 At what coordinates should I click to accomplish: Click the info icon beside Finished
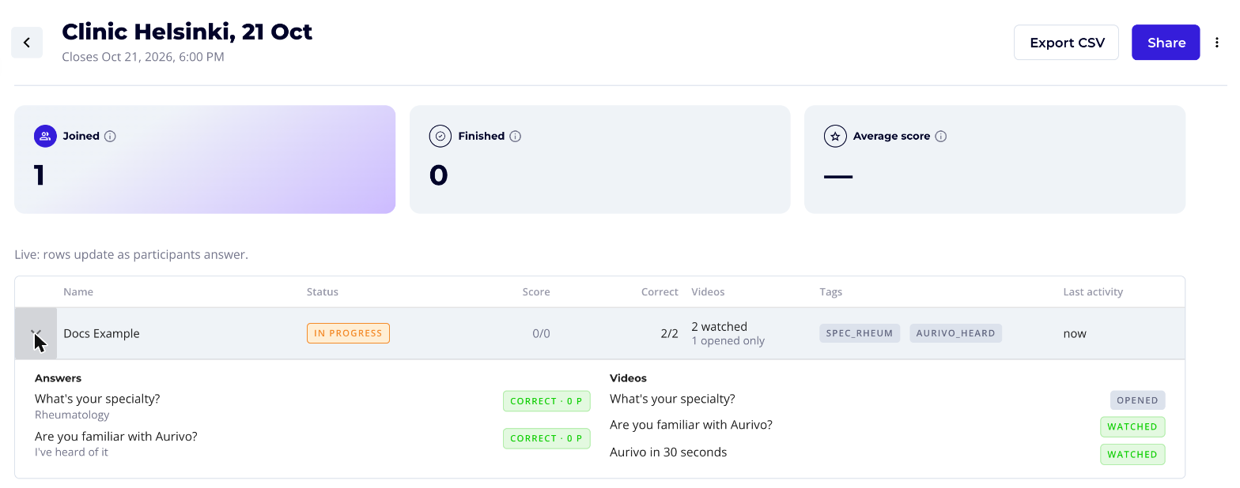(515, 136)
